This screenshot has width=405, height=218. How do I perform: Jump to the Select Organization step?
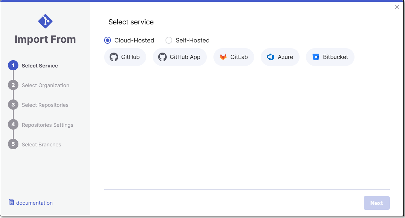45,85
